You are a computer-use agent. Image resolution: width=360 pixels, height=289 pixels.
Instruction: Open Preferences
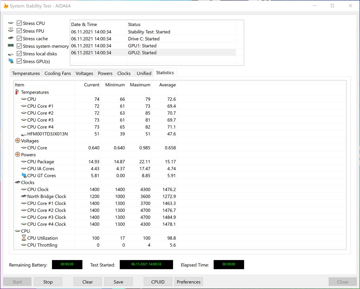click(x=189, y=282)
